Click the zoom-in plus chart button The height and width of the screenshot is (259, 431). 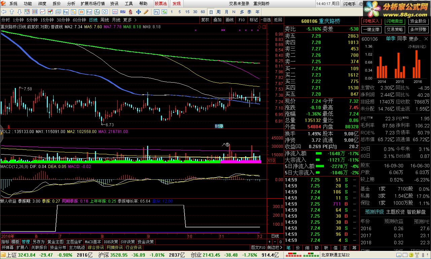(269, 242)
